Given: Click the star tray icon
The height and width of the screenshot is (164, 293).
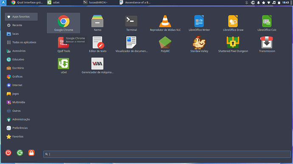Looking at the screenshot, I should 264,3.
